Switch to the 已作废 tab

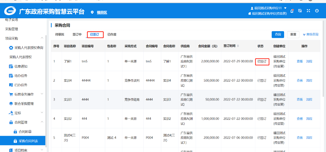click(x=112, y=35)
